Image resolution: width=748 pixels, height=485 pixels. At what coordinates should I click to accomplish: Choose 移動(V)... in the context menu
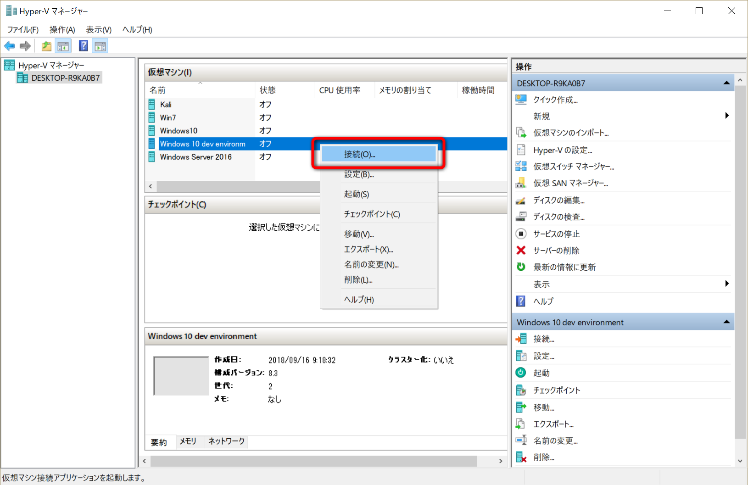point(379,234)
